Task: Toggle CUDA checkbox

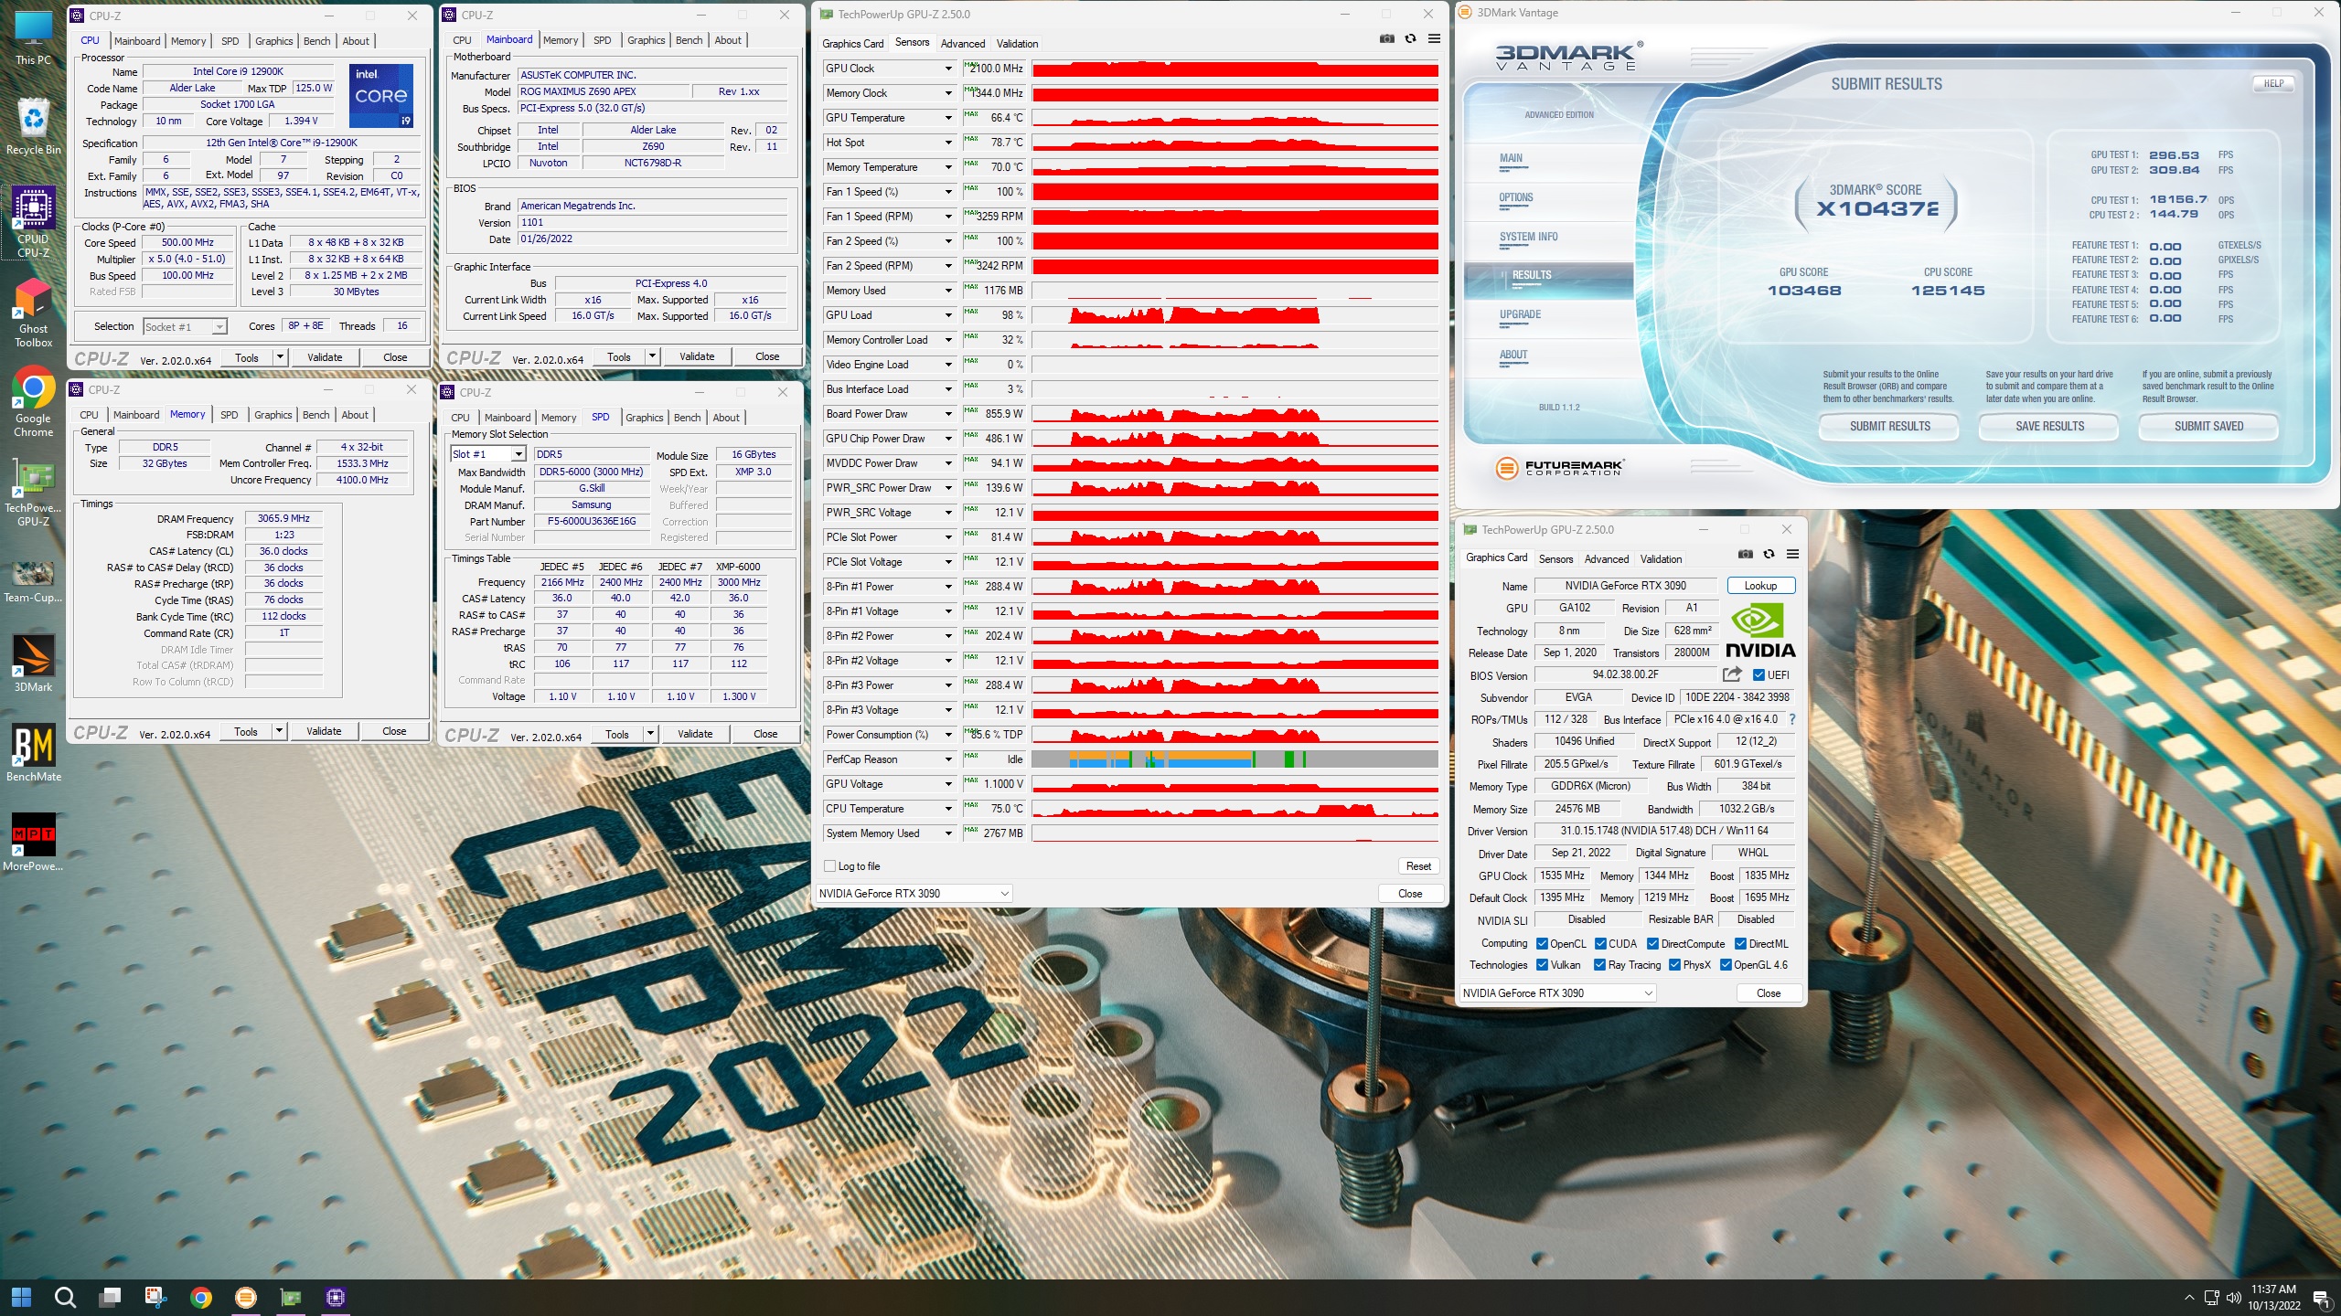Action: tap(1601, 944)
